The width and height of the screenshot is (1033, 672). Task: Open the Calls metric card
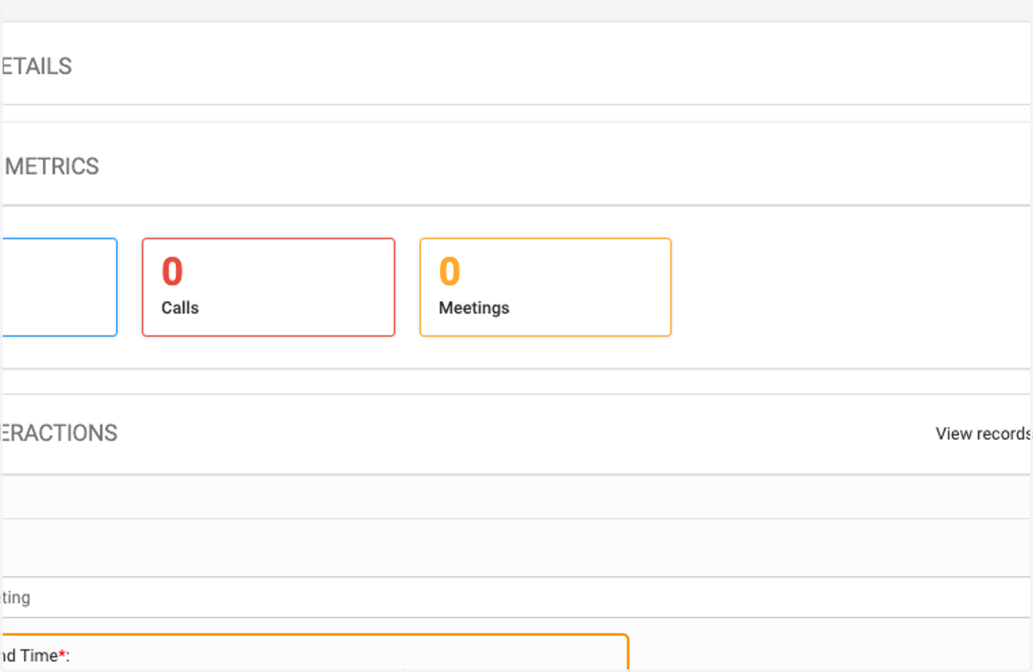pyautogui.click(x=269, y=287)
